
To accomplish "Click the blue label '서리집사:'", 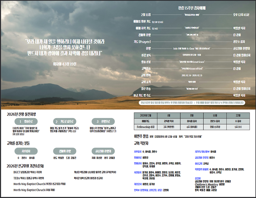I will click(138, 172).
